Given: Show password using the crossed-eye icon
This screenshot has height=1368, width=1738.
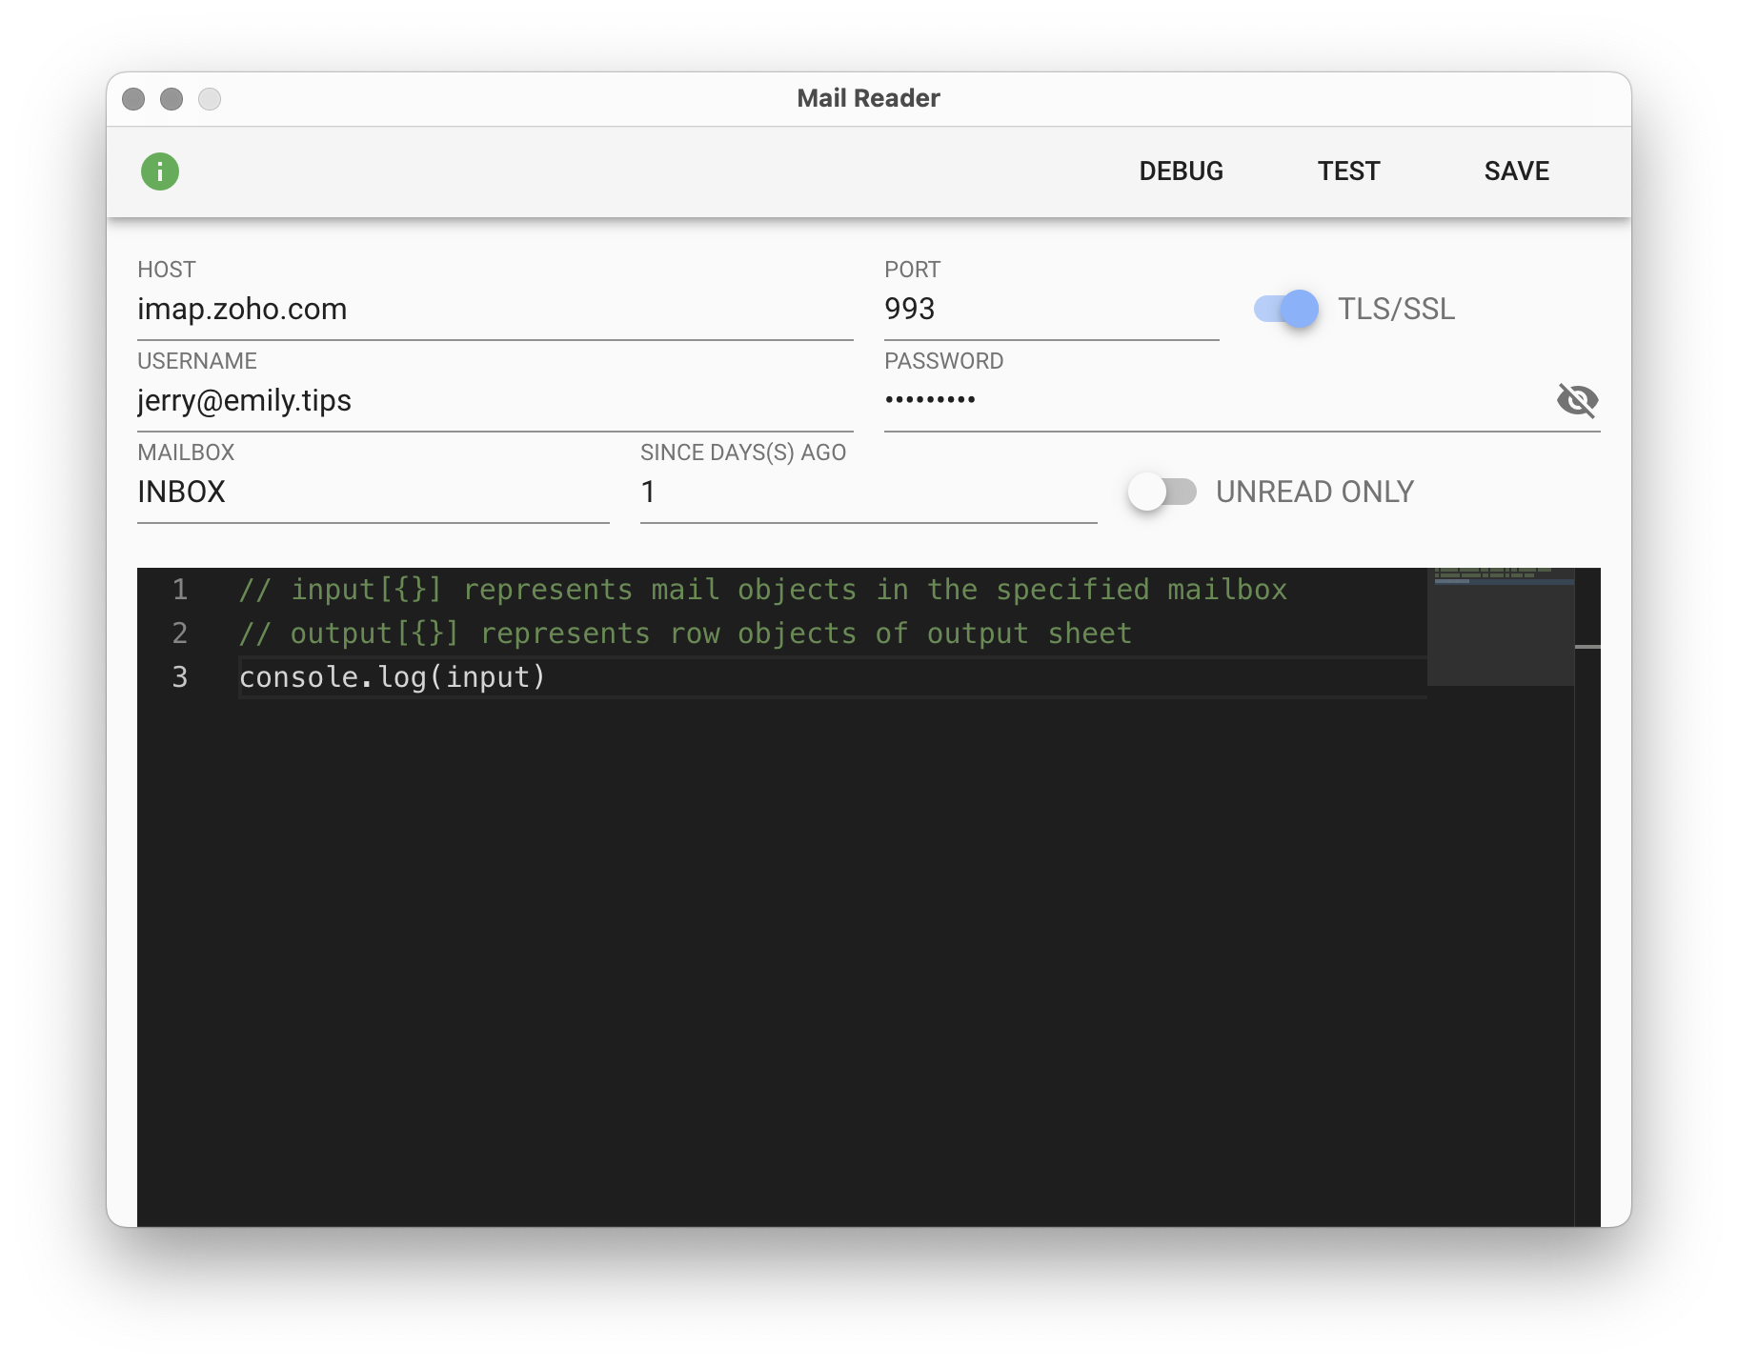Looking at the screenshot, I should [1577, 400].
